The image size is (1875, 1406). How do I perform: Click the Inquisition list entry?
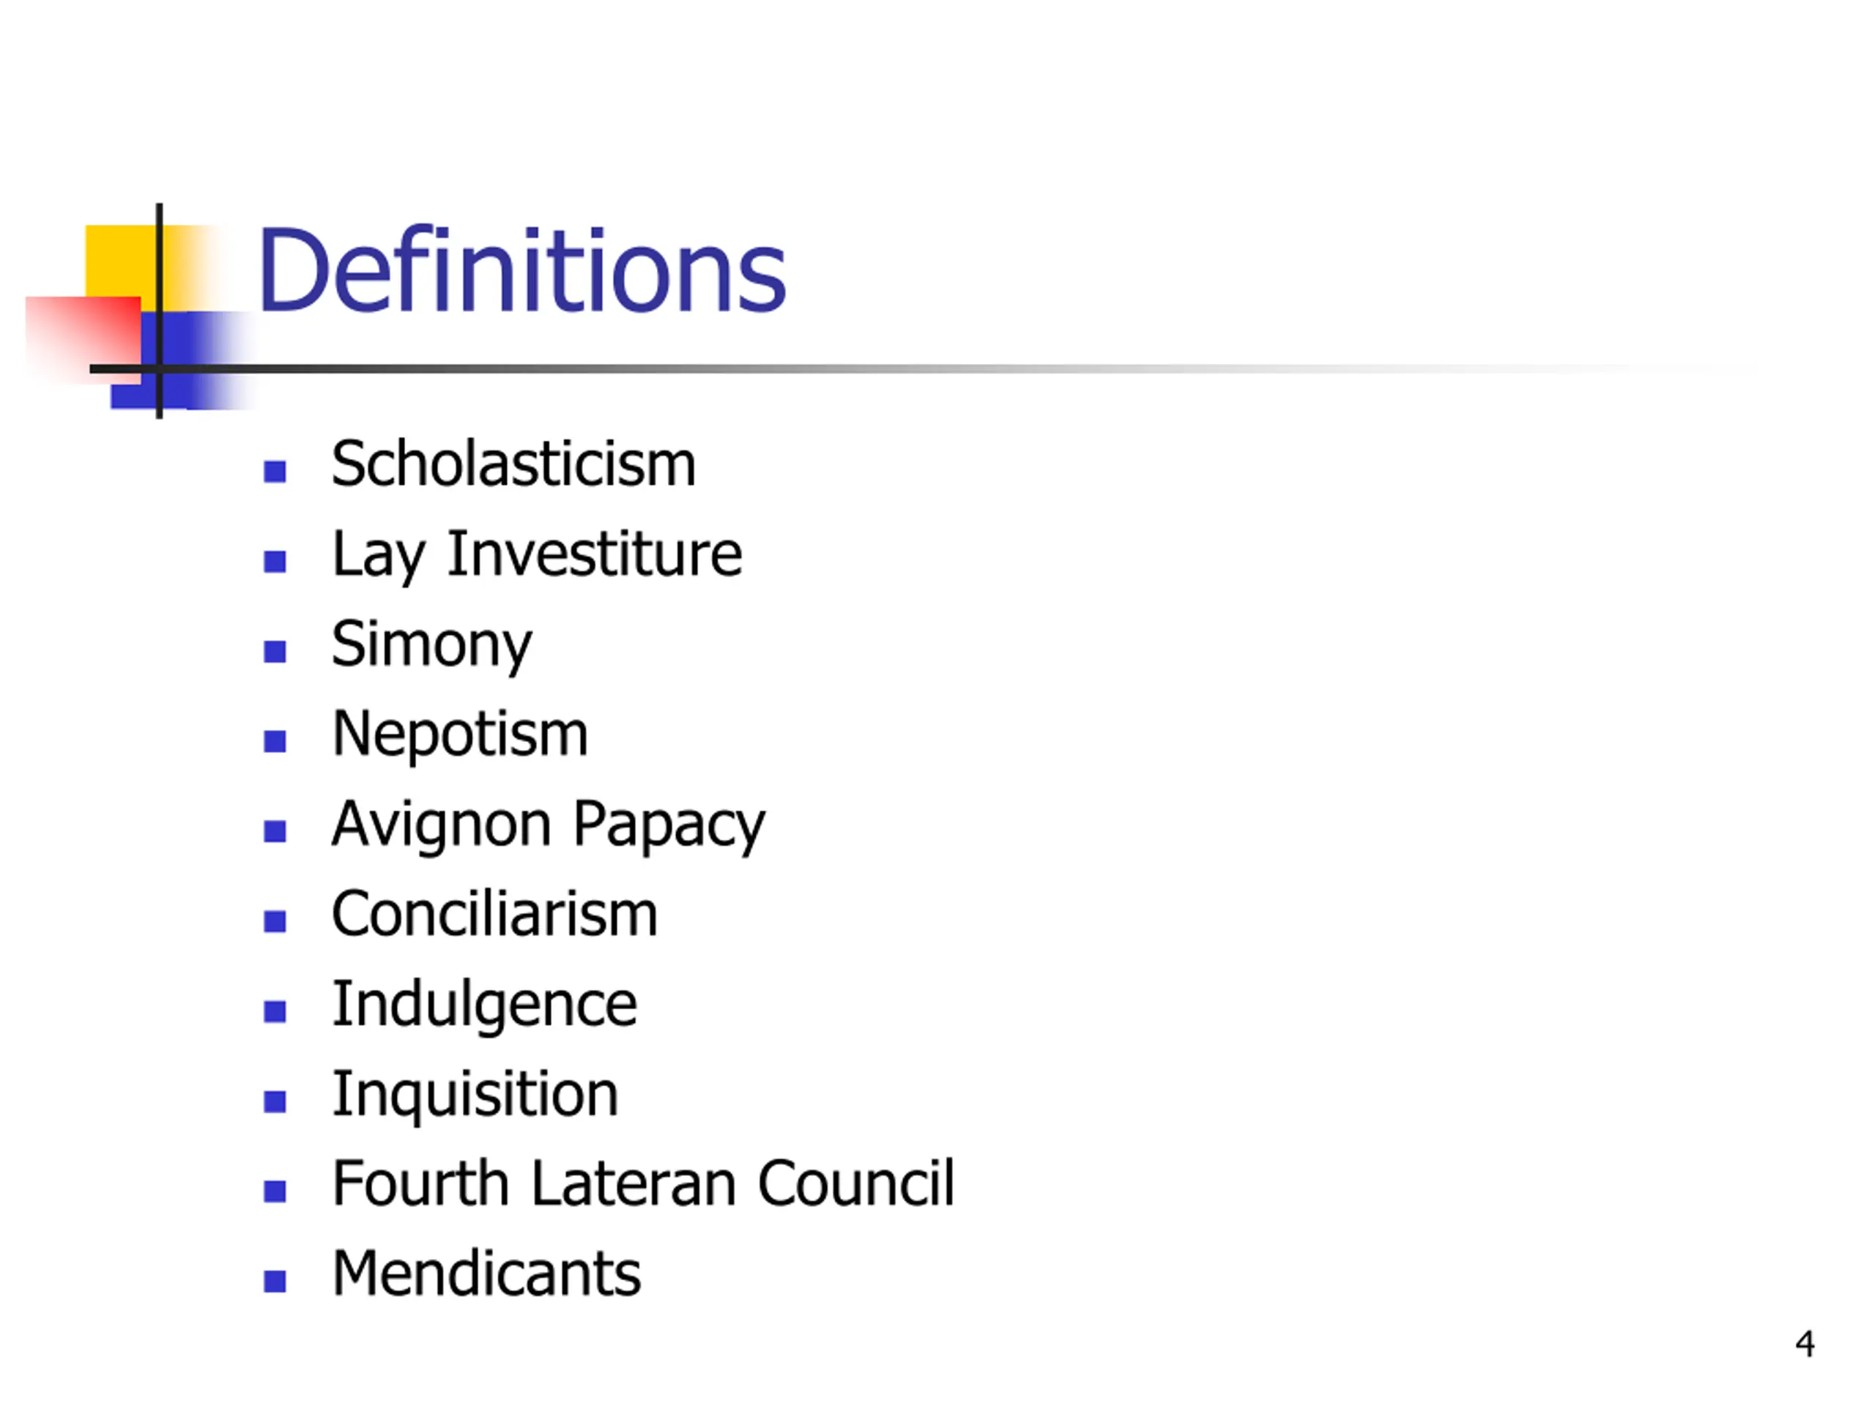point(475,1095)
